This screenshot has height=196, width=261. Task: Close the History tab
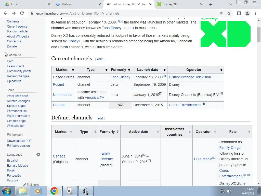click(100, 4)
